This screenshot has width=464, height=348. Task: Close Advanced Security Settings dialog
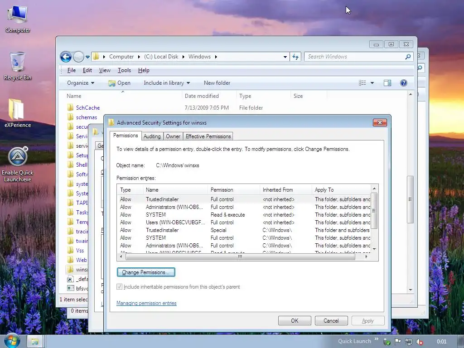[380, 122]
